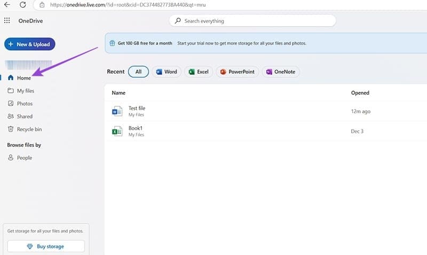Click the Buy storage button
The width and height of the screenshot is (427, 255).
click(x=46, y=246)
